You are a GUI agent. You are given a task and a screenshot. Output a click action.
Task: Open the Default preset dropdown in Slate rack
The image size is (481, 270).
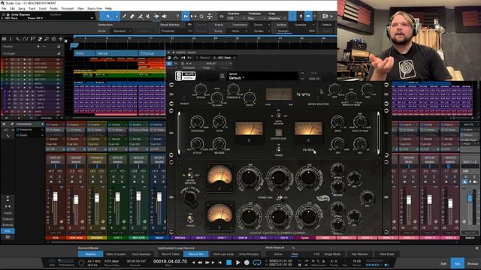click(262, 76)
